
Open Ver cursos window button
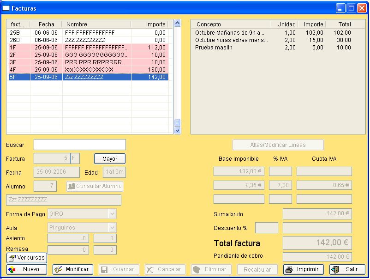(27, 258)
